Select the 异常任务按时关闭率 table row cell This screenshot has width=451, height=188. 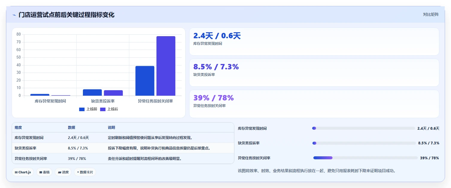point(31,159)
